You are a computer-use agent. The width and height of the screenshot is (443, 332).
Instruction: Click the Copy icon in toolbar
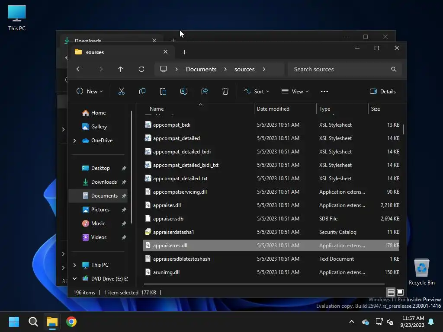pyautogui.click(x=142, y=92)
